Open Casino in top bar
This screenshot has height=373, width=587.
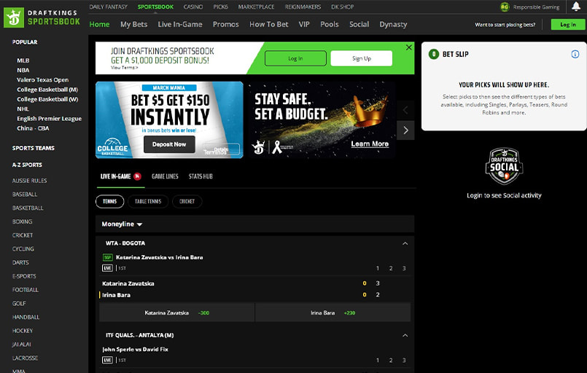point(193,7)
